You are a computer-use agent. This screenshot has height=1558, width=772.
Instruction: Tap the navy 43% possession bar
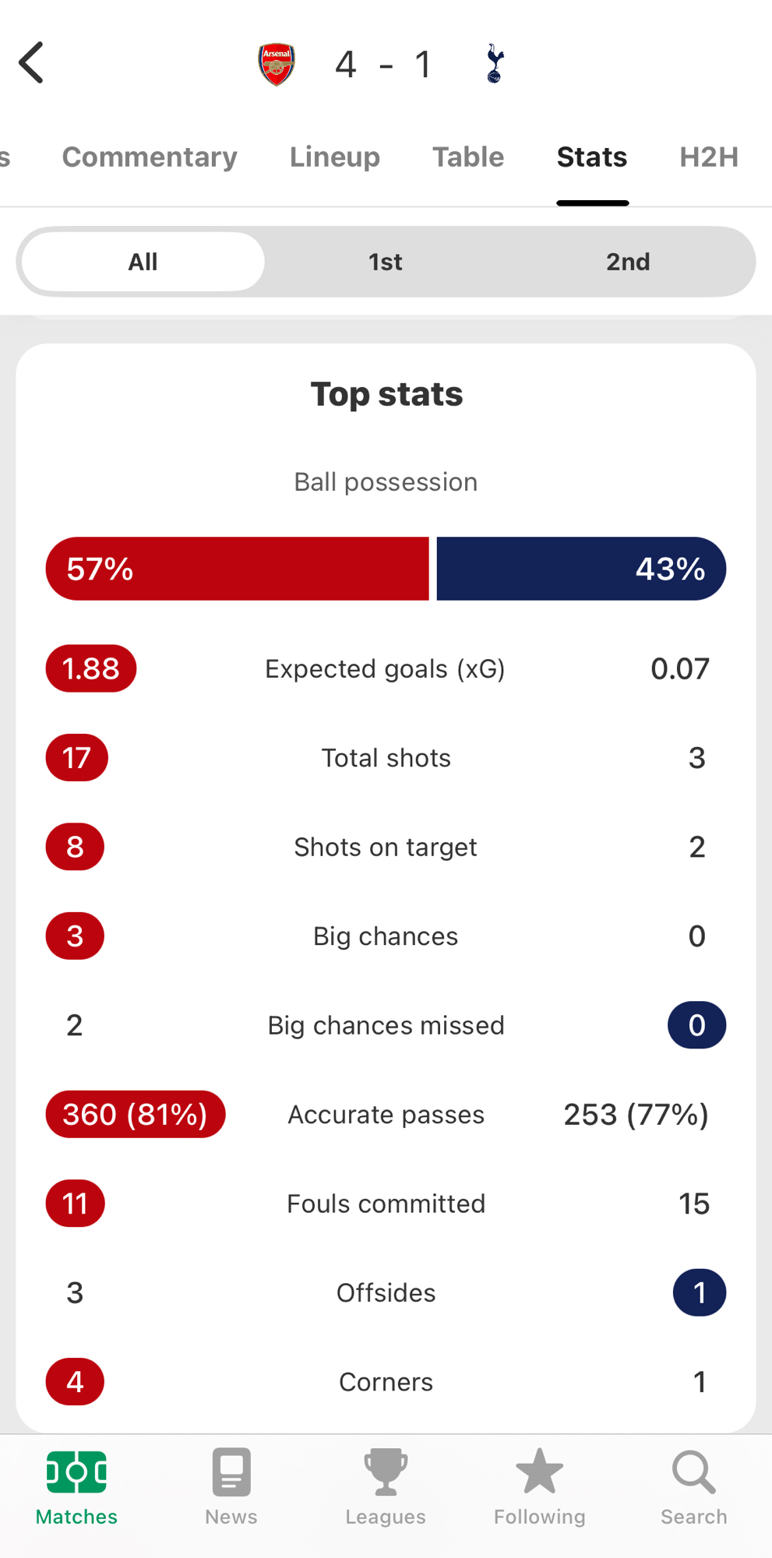tap(581, 569)
